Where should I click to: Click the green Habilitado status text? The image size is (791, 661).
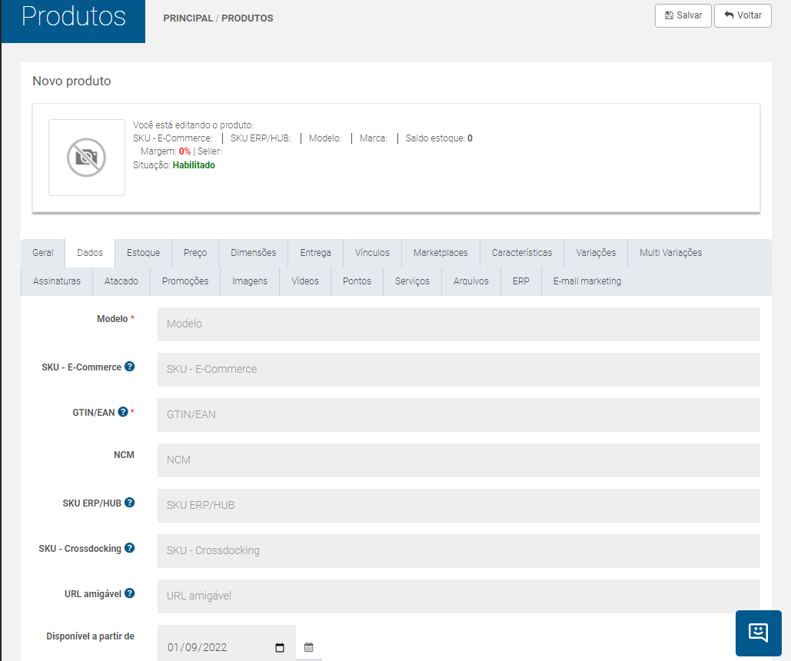(194, 165)
